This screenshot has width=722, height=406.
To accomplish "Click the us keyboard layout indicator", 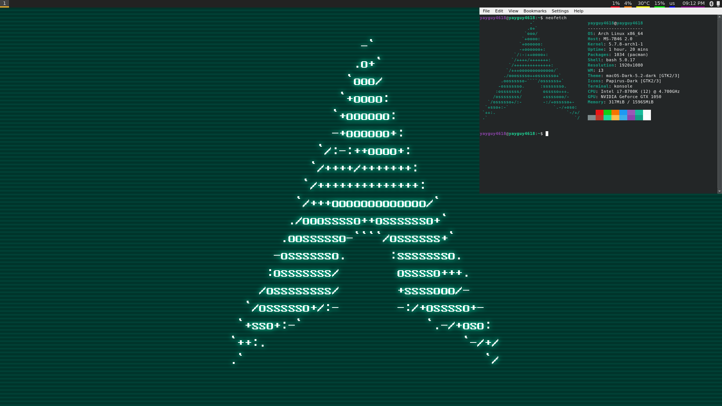I will [x=672, y=3].
